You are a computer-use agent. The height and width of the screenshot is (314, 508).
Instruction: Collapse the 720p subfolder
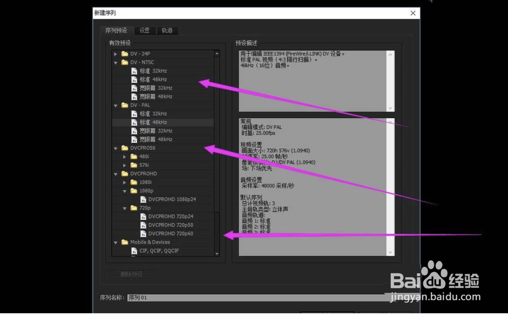click(x=125, y=208)
